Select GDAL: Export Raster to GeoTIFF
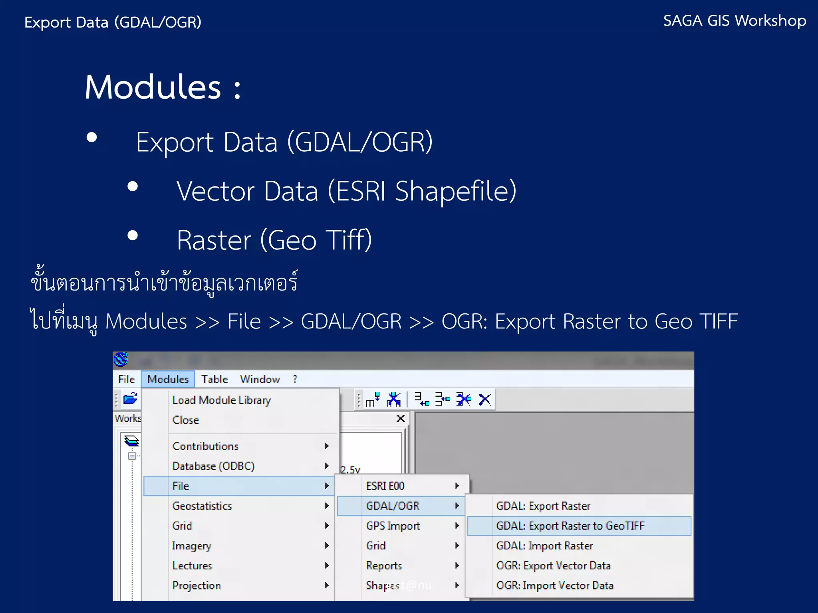This screenshot has width=818, height=613. point(579,526)
